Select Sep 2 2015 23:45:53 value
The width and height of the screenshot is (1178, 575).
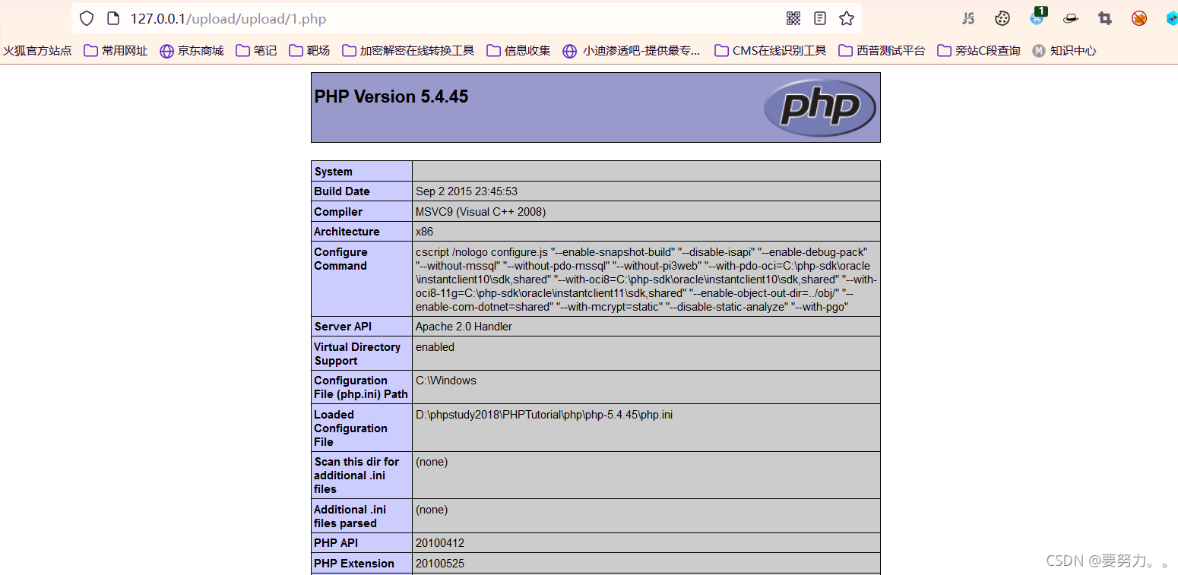(x=467, y=191)
